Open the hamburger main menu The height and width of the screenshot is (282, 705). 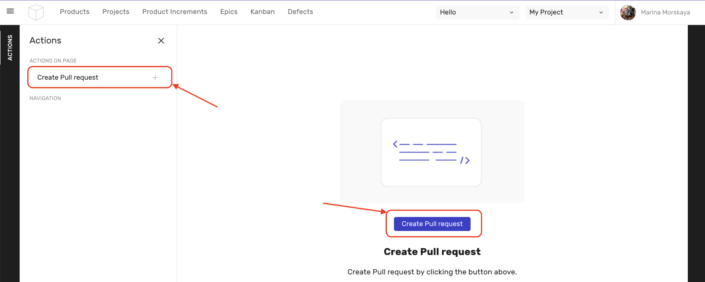(10, 11)
